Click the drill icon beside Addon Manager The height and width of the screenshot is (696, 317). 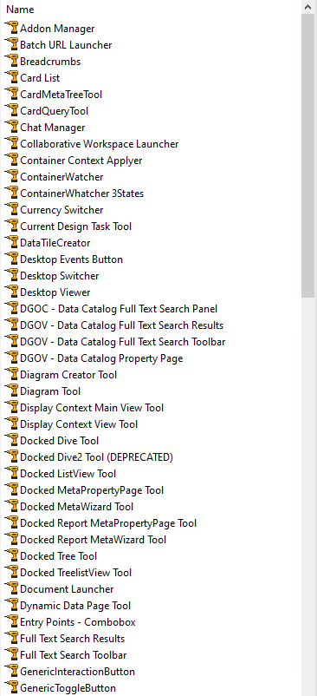coord(11,29)
